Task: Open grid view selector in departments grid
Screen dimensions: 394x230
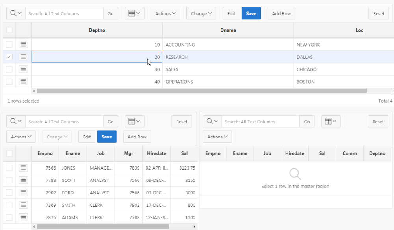Action: [x=134, y=13]
